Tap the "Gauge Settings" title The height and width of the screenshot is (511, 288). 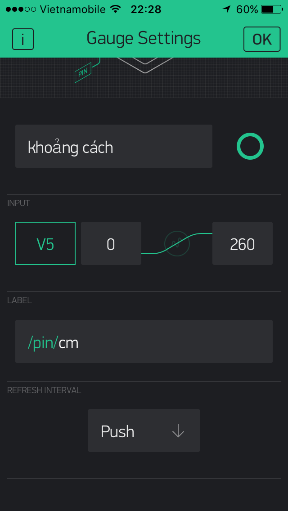pos(144,39)
